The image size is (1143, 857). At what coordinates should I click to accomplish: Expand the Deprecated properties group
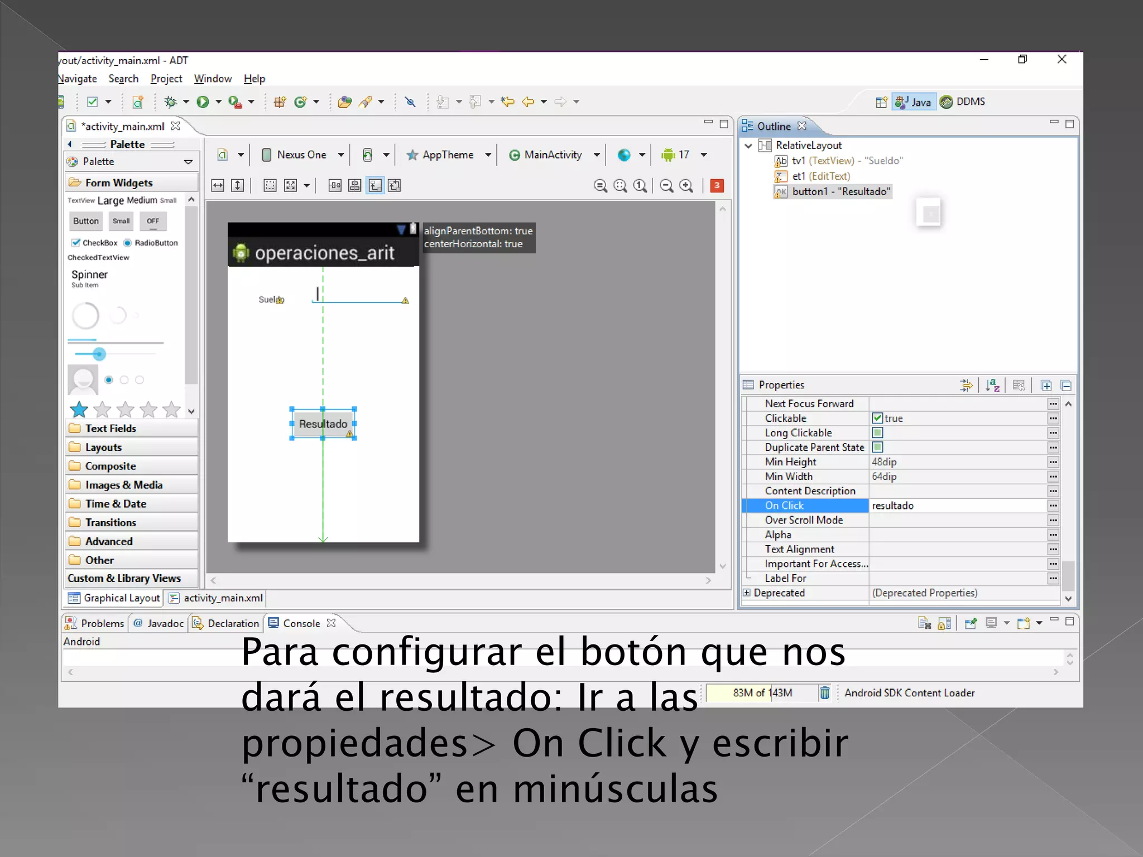tap(747, 593)
